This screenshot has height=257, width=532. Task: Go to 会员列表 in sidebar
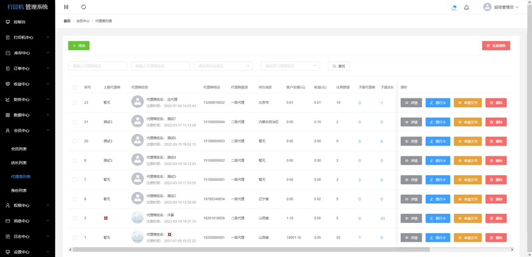[x=19, y=148]
